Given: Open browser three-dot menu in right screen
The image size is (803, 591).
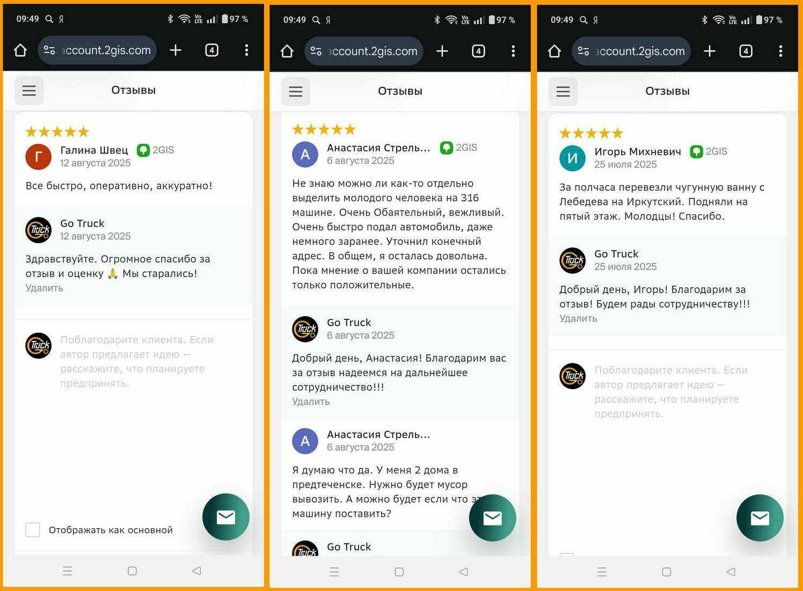Looking at the screenshot, I should tap(780, 51).
